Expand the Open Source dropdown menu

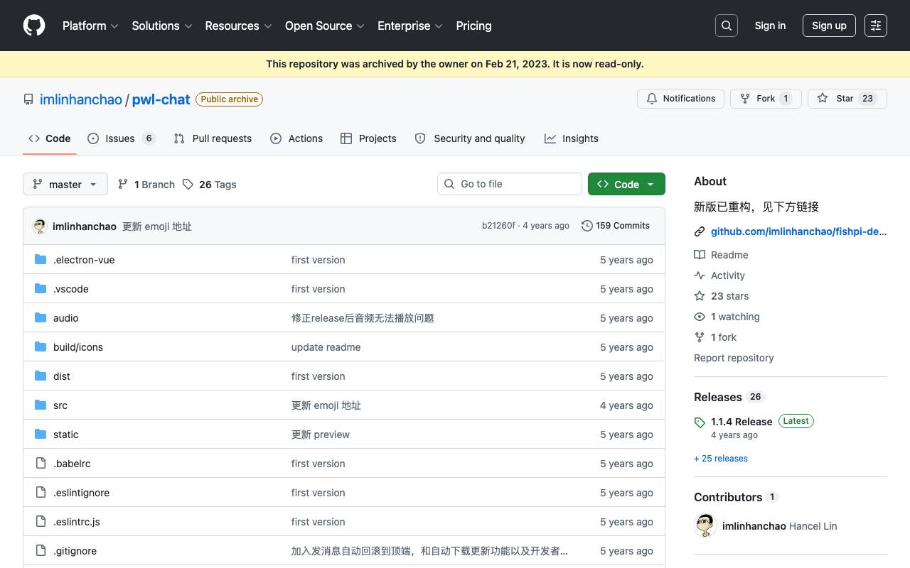(324, 26)
